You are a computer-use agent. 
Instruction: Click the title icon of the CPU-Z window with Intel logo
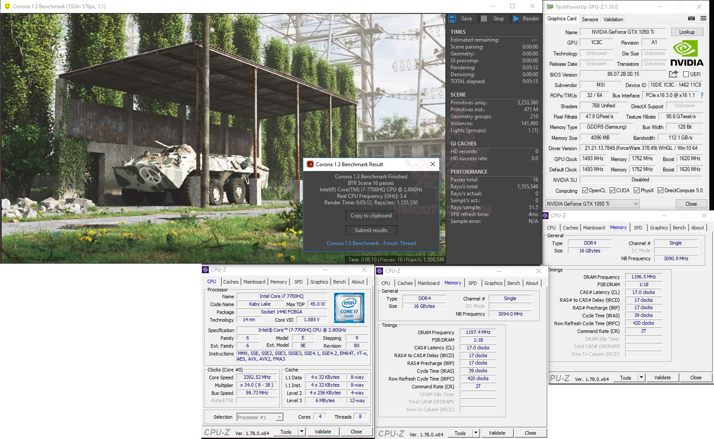tap(206, 269)
